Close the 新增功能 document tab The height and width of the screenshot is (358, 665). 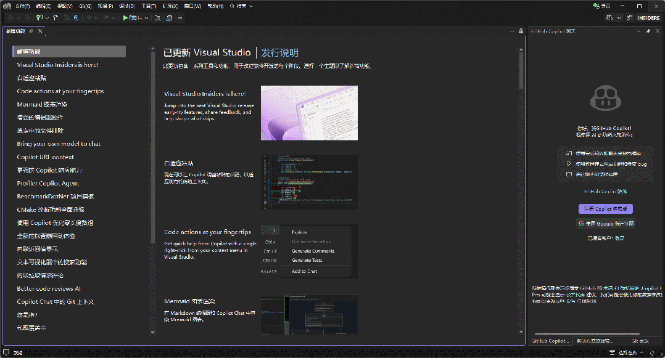pos(40,31)
